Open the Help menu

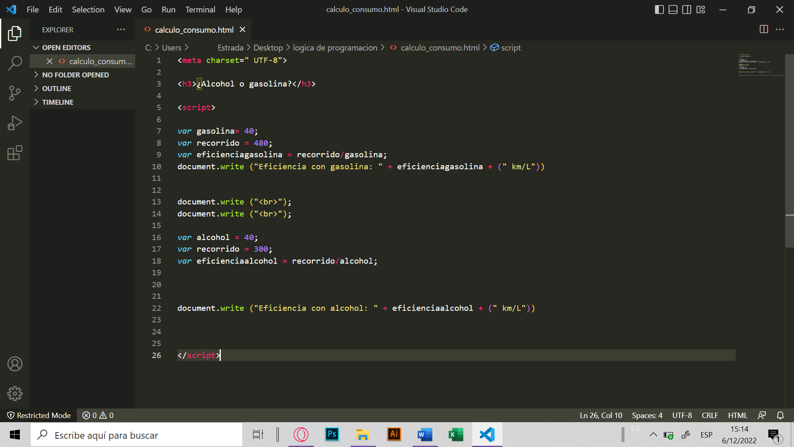[234, 10]
